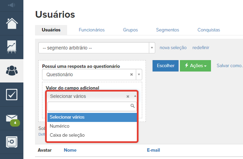Screen dimensions: 243x159
Task: Clear the Questionário selection
Action: [132, 74]
